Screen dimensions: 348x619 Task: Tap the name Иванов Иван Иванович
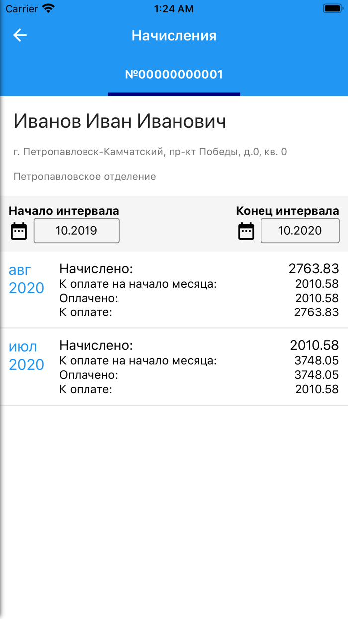pyautogui.click(x=119, y=121)
